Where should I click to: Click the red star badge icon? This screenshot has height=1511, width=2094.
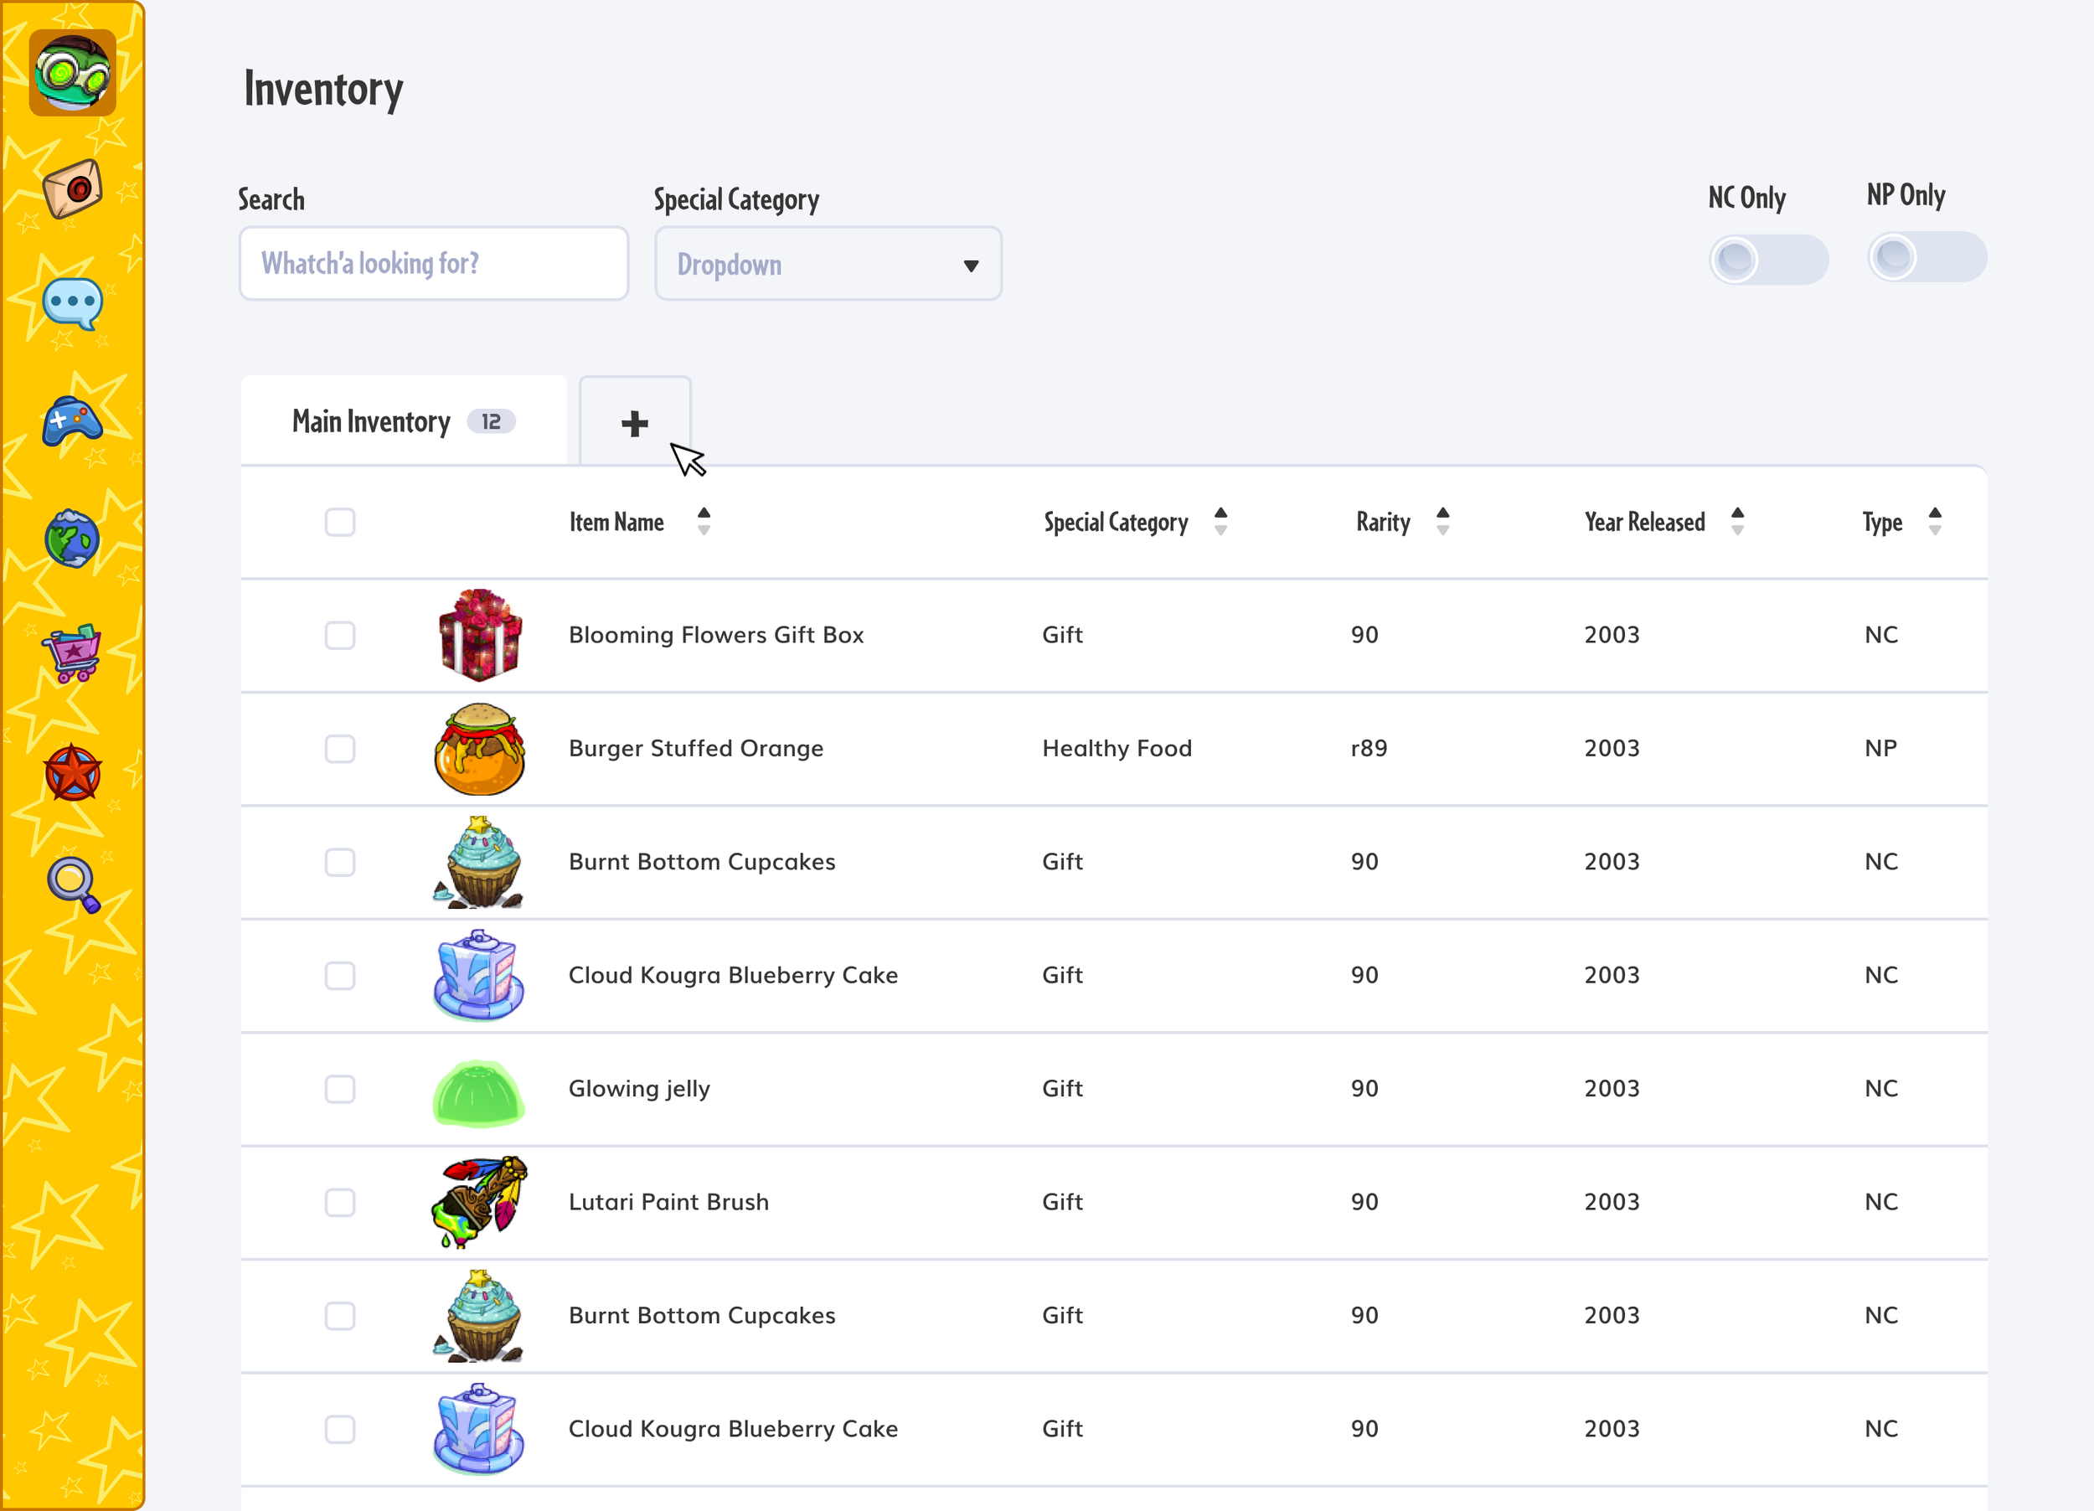(72, 772)
